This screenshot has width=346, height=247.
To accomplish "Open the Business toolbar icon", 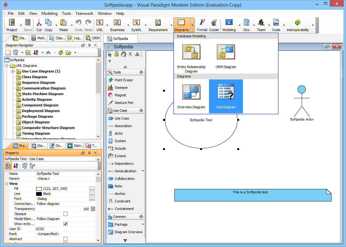I will pyautogui.click(x=117, y=23).
